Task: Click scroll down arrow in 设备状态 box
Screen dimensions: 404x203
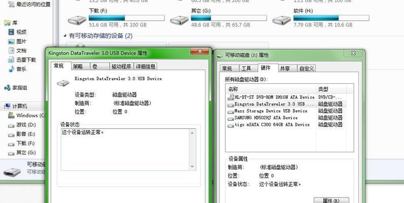Action: 192,166
